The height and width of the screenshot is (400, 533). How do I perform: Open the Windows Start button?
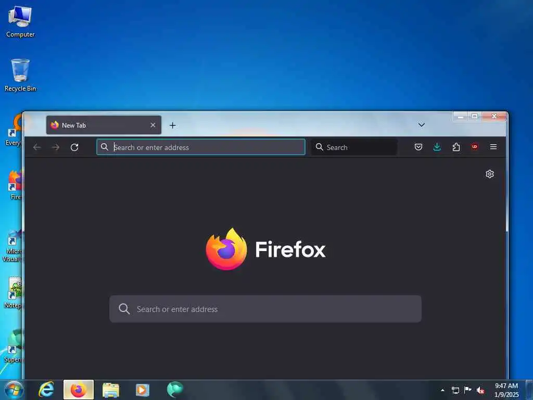click(14, 390)
